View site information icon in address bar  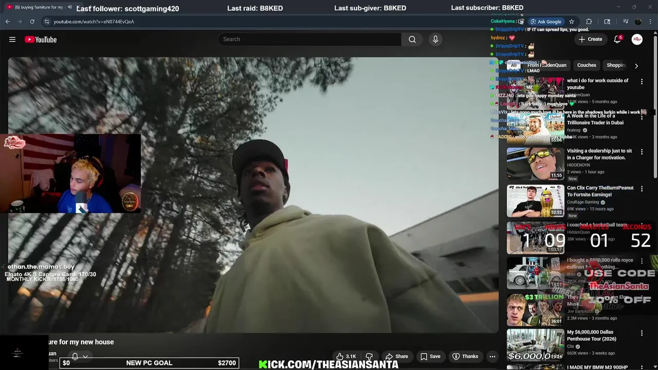pyautogui.click(x=47, y=22)
